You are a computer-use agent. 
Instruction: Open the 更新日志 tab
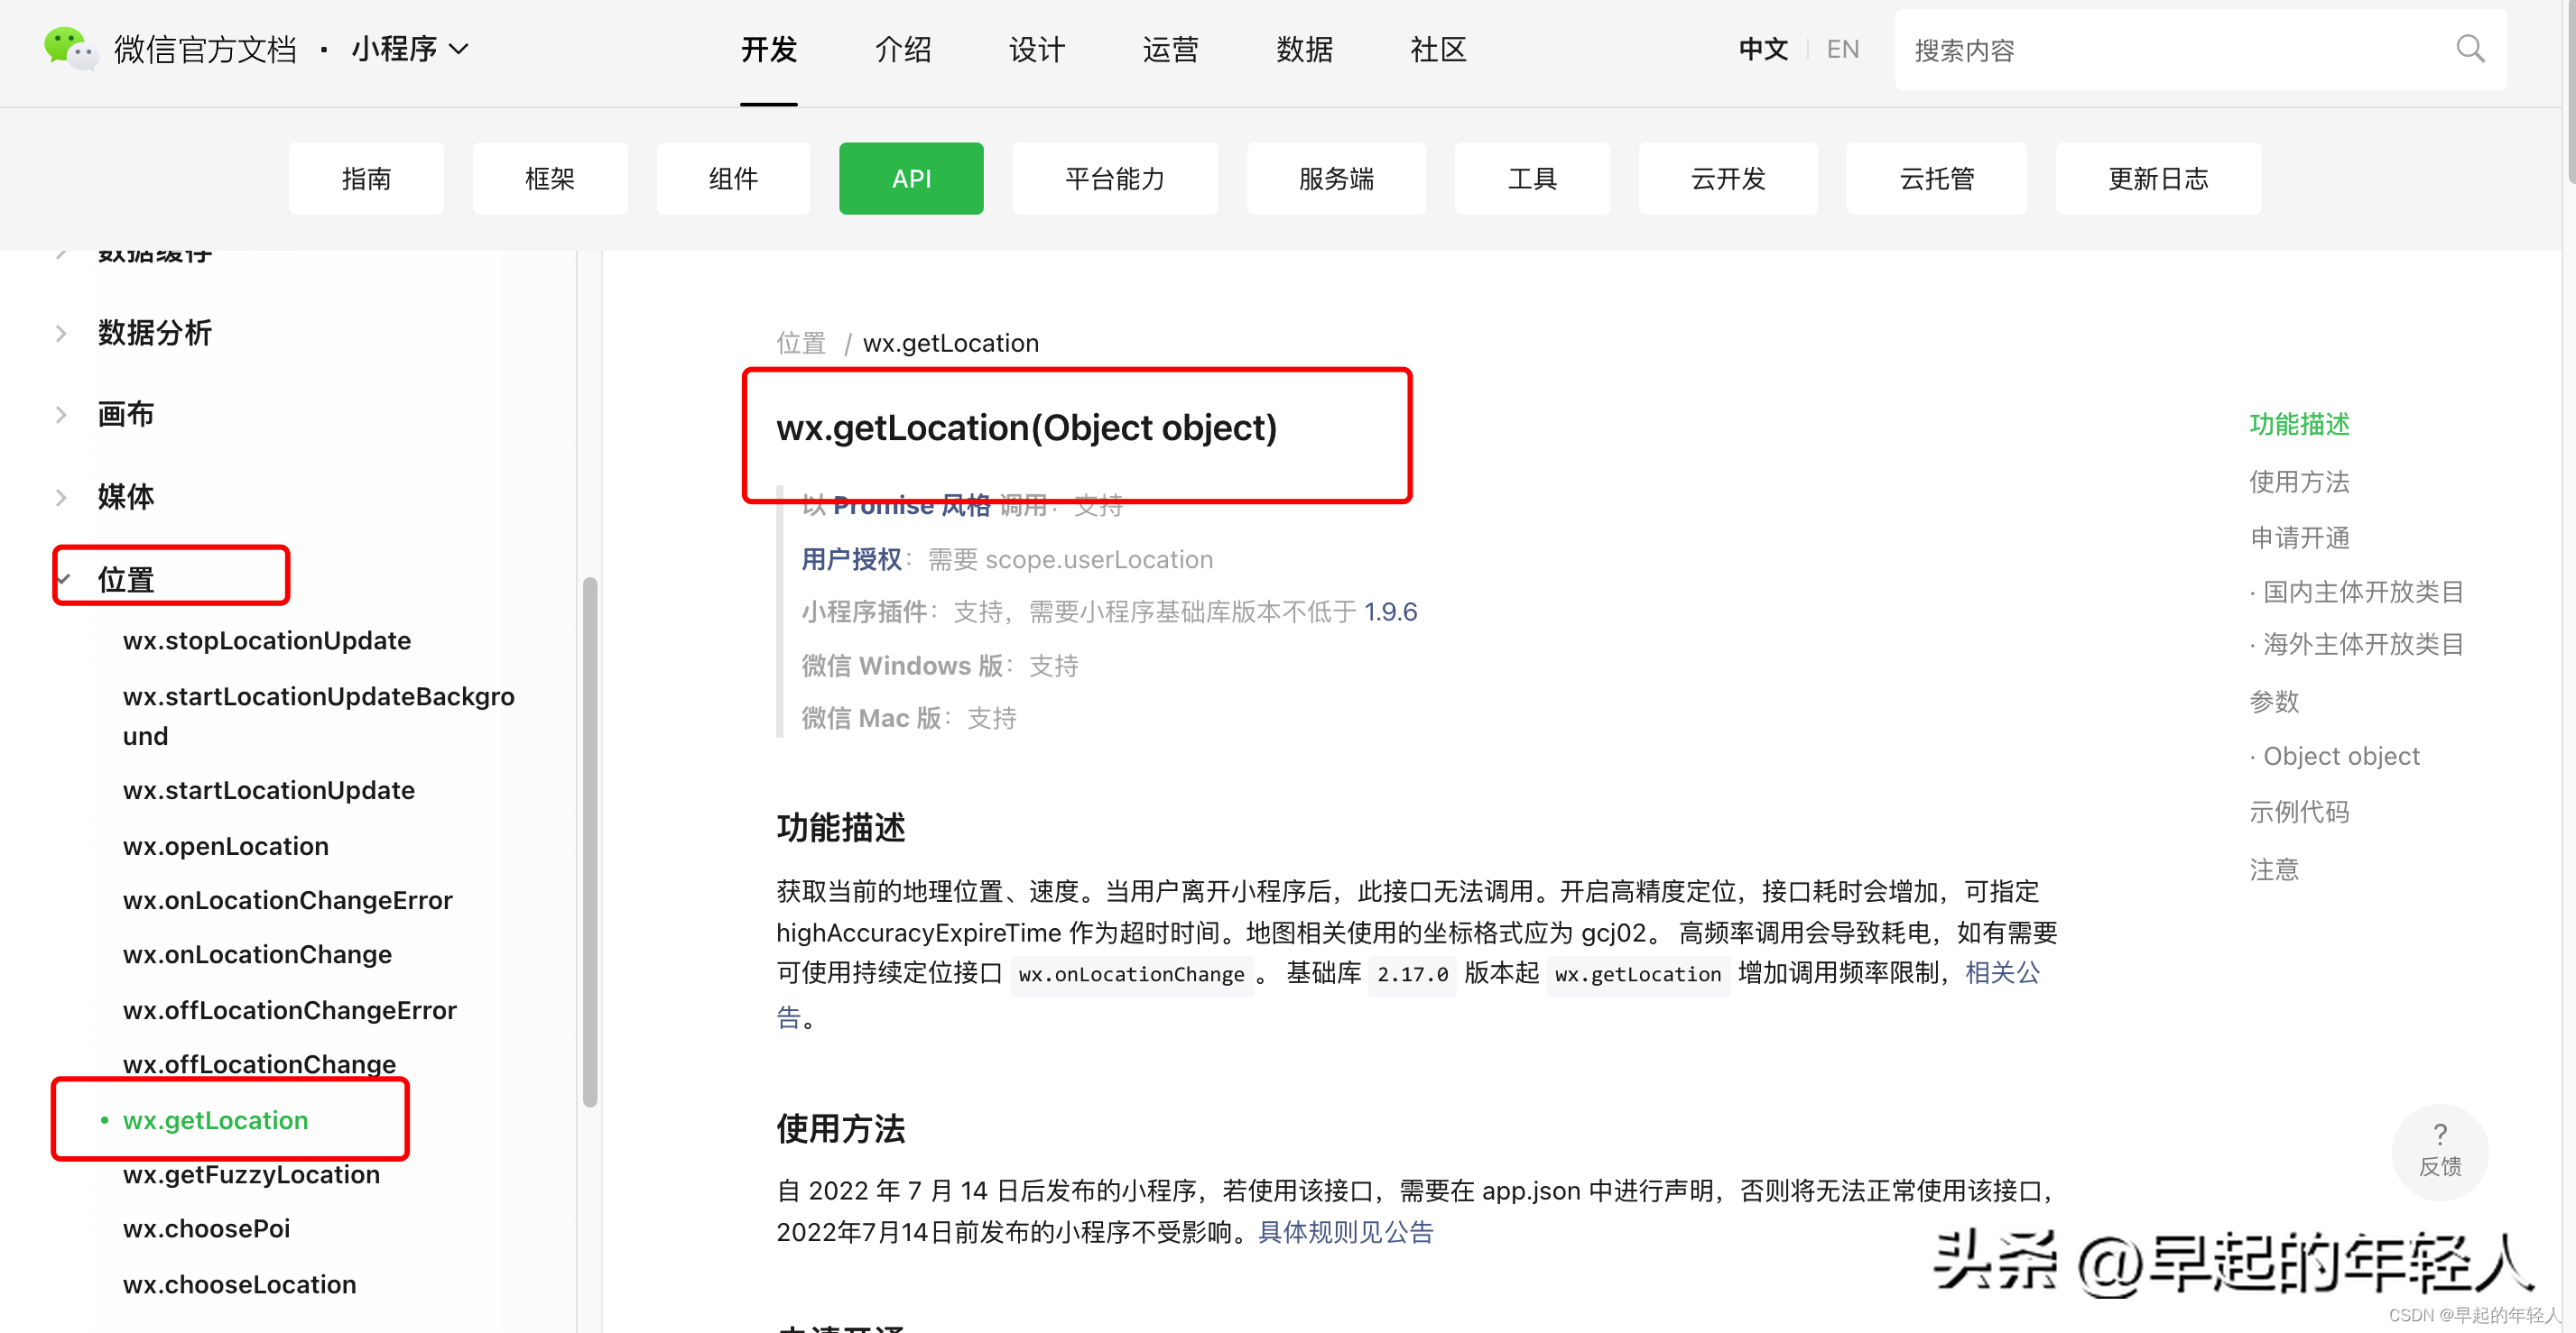(2158, 178)
